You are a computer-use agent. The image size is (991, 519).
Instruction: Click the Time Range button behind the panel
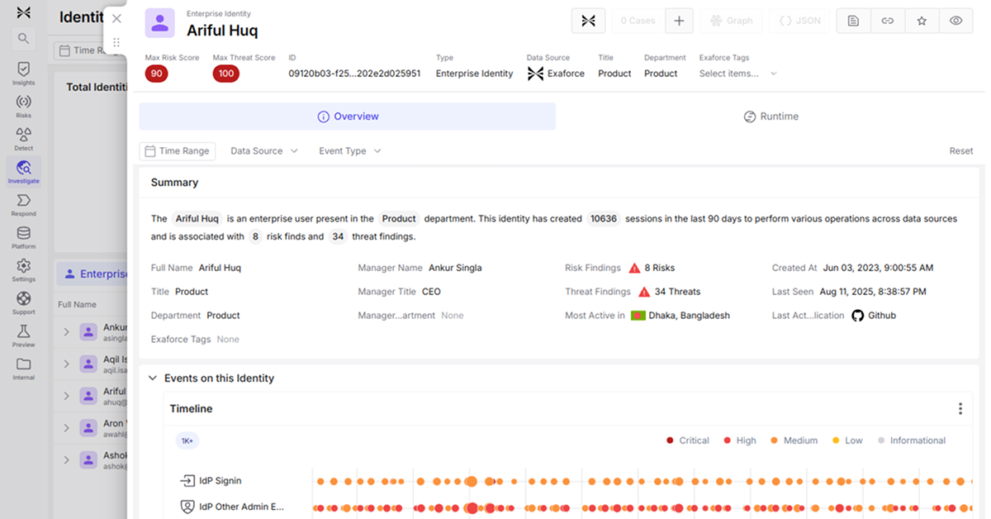click(91, 50)
